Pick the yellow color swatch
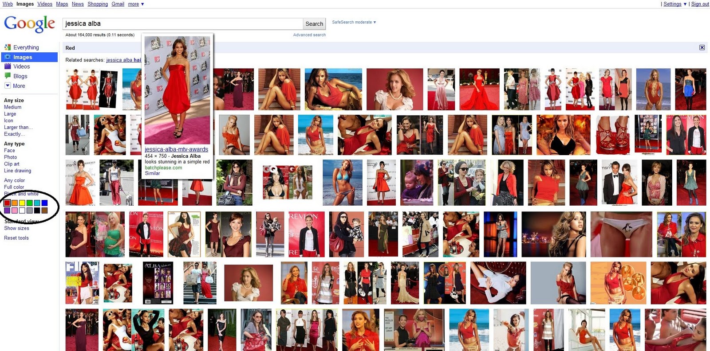The width and height of the screenshot is (710, 351). (22, 203)
